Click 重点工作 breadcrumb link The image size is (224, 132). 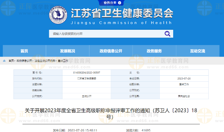tap(63, 61)
